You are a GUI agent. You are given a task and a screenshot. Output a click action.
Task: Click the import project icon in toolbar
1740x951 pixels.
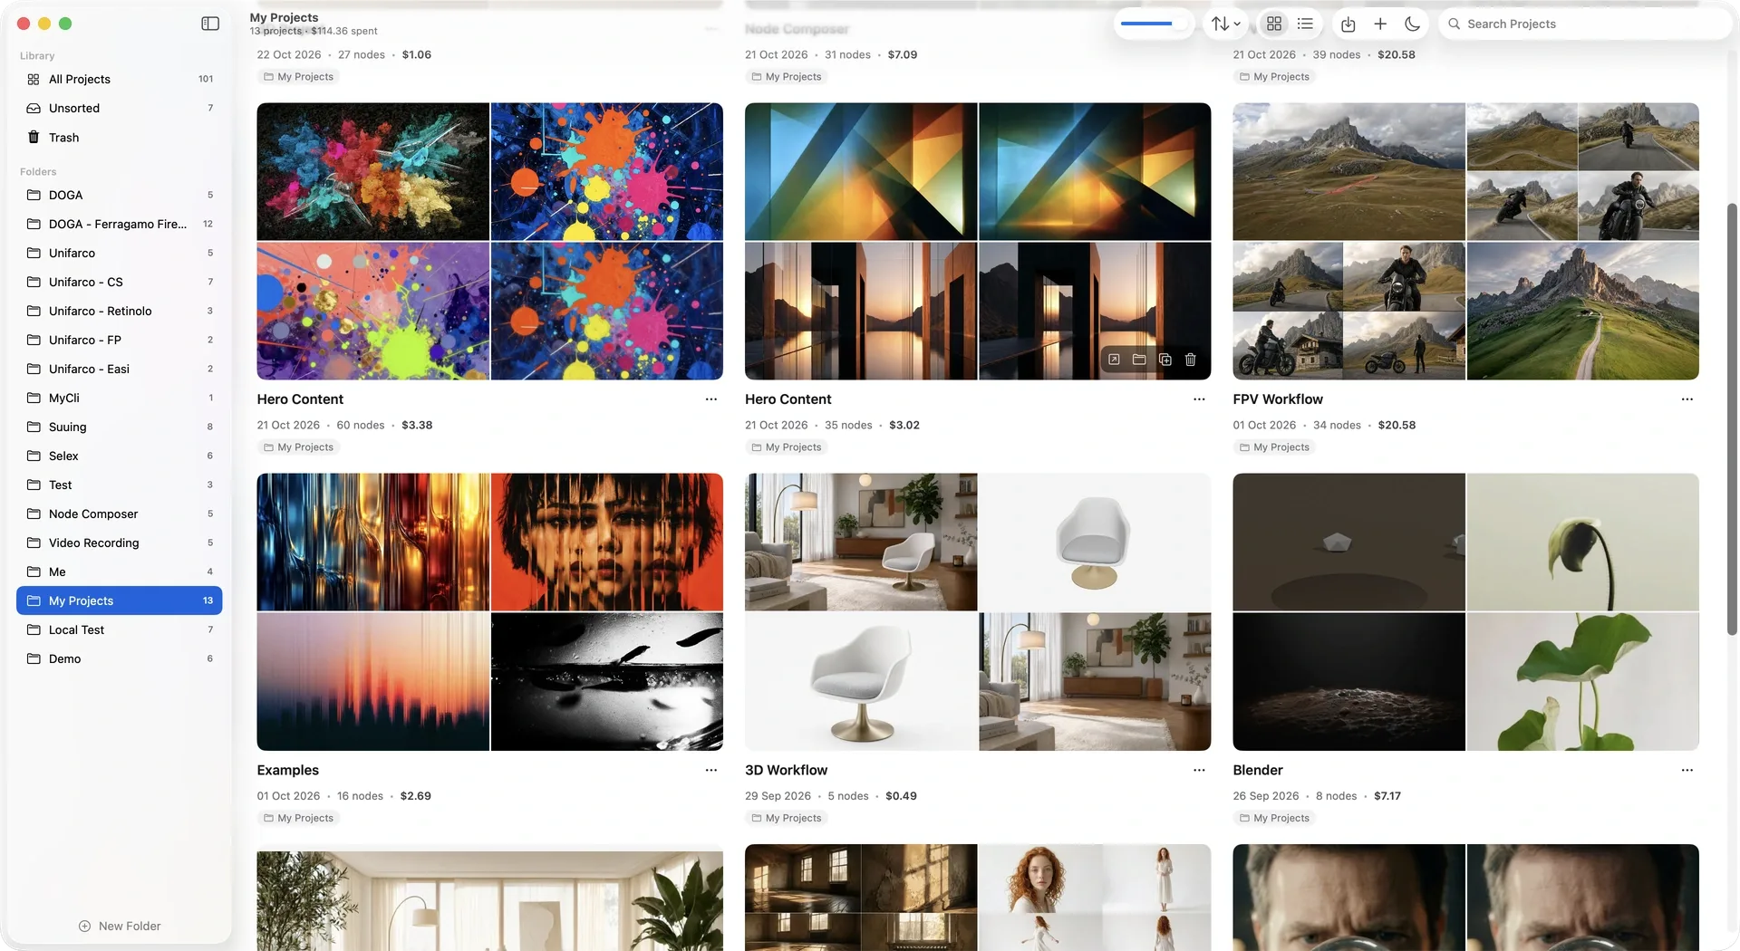(x=1348, y=24)
